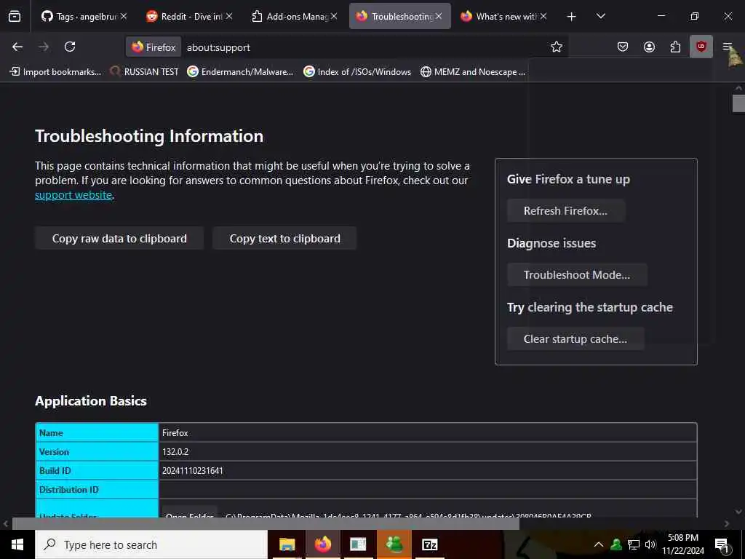This screenshot has width=745, height=559.
Task: Click the Firefox taskbar icon
Action: [x=322, y=544]
